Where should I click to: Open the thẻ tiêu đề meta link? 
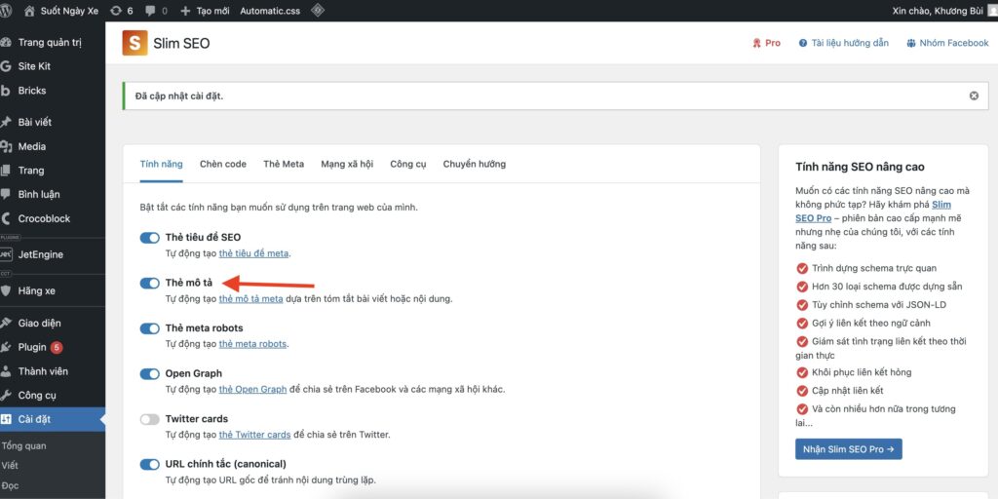(x=254, y=253)
